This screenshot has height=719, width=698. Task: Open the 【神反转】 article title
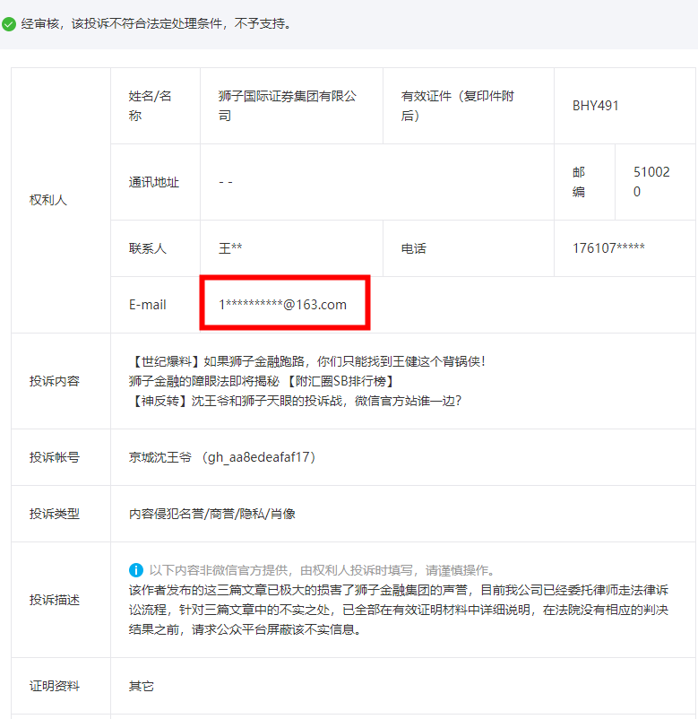coord(295,401)
